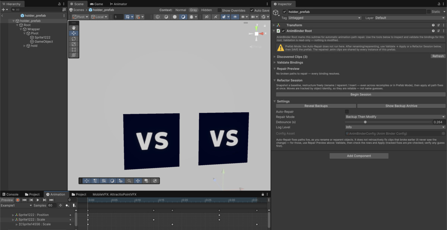
Task: Toggle the Static checkbox
Action: point(429,12)
